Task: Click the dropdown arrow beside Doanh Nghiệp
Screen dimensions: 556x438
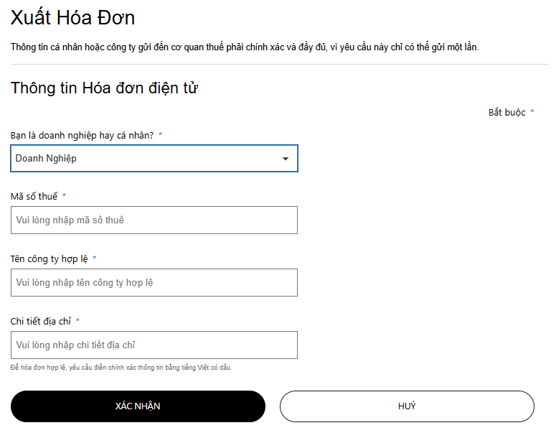Action: click(x=286, y=159)
